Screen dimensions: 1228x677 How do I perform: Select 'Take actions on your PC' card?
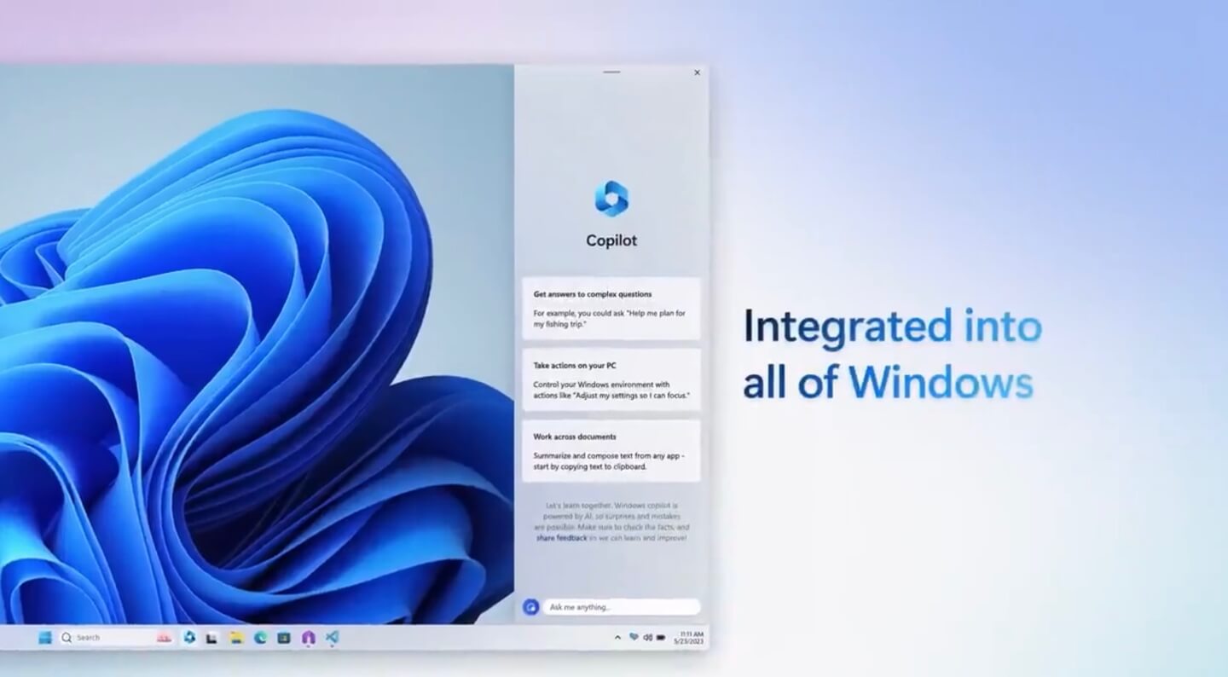click(x=611, y=380)
